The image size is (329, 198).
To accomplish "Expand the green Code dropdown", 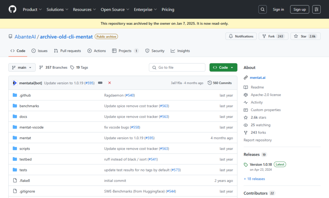I will pyautogui.click(x=223, y=67).
